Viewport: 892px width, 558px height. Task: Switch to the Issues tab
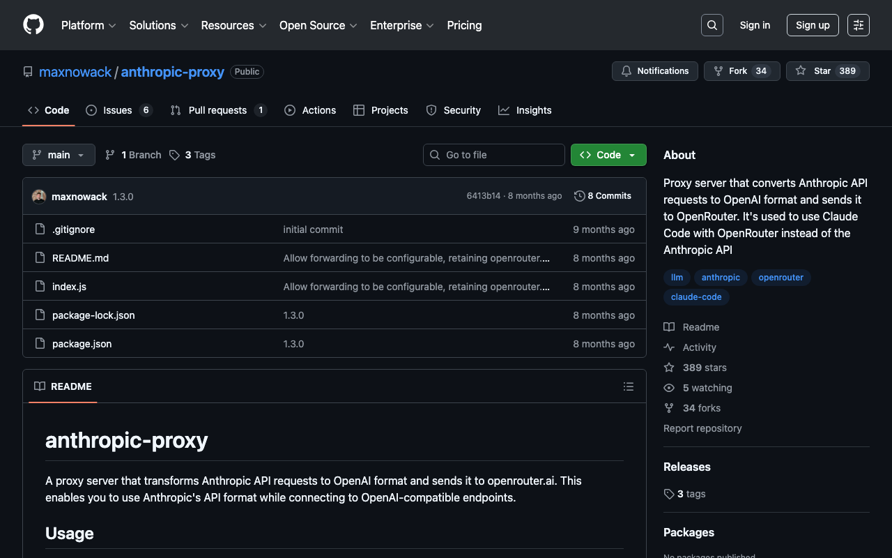click(117, 110)
